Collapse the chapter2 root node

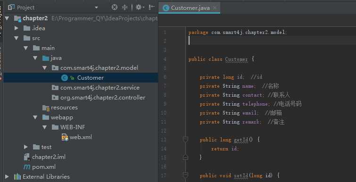(x=7, y=18)
